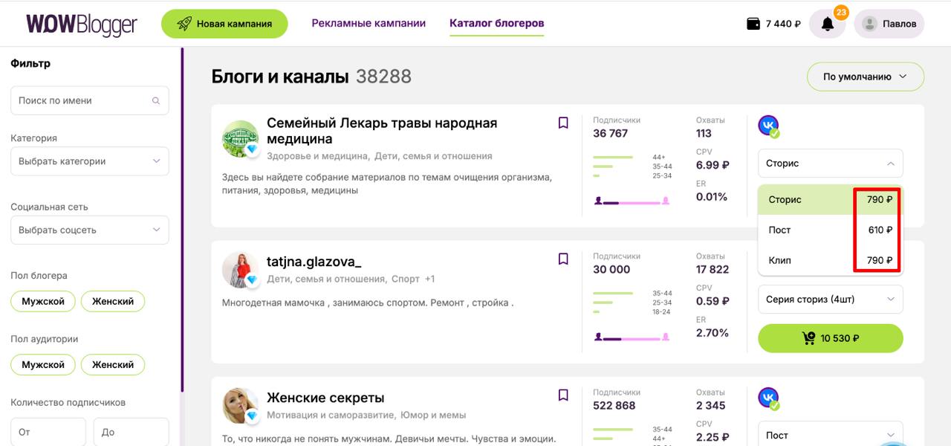951x446 pixels.
Task: Select the Пост option for 610 ₽
Action: pyautogui.click(x=830, y=230)
